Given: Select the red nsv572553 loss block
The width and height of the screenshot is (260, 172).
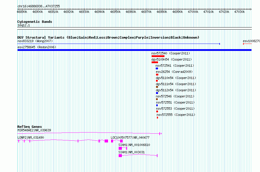Looking at the screenshot, I should [x=157, y=111].
